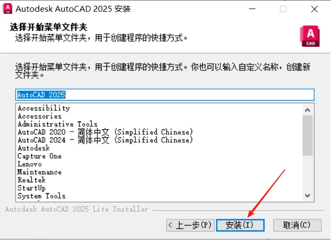Click the list scroll up arrow
The height and width of the screenshot is (240, 331).
(x=308, y=110)
